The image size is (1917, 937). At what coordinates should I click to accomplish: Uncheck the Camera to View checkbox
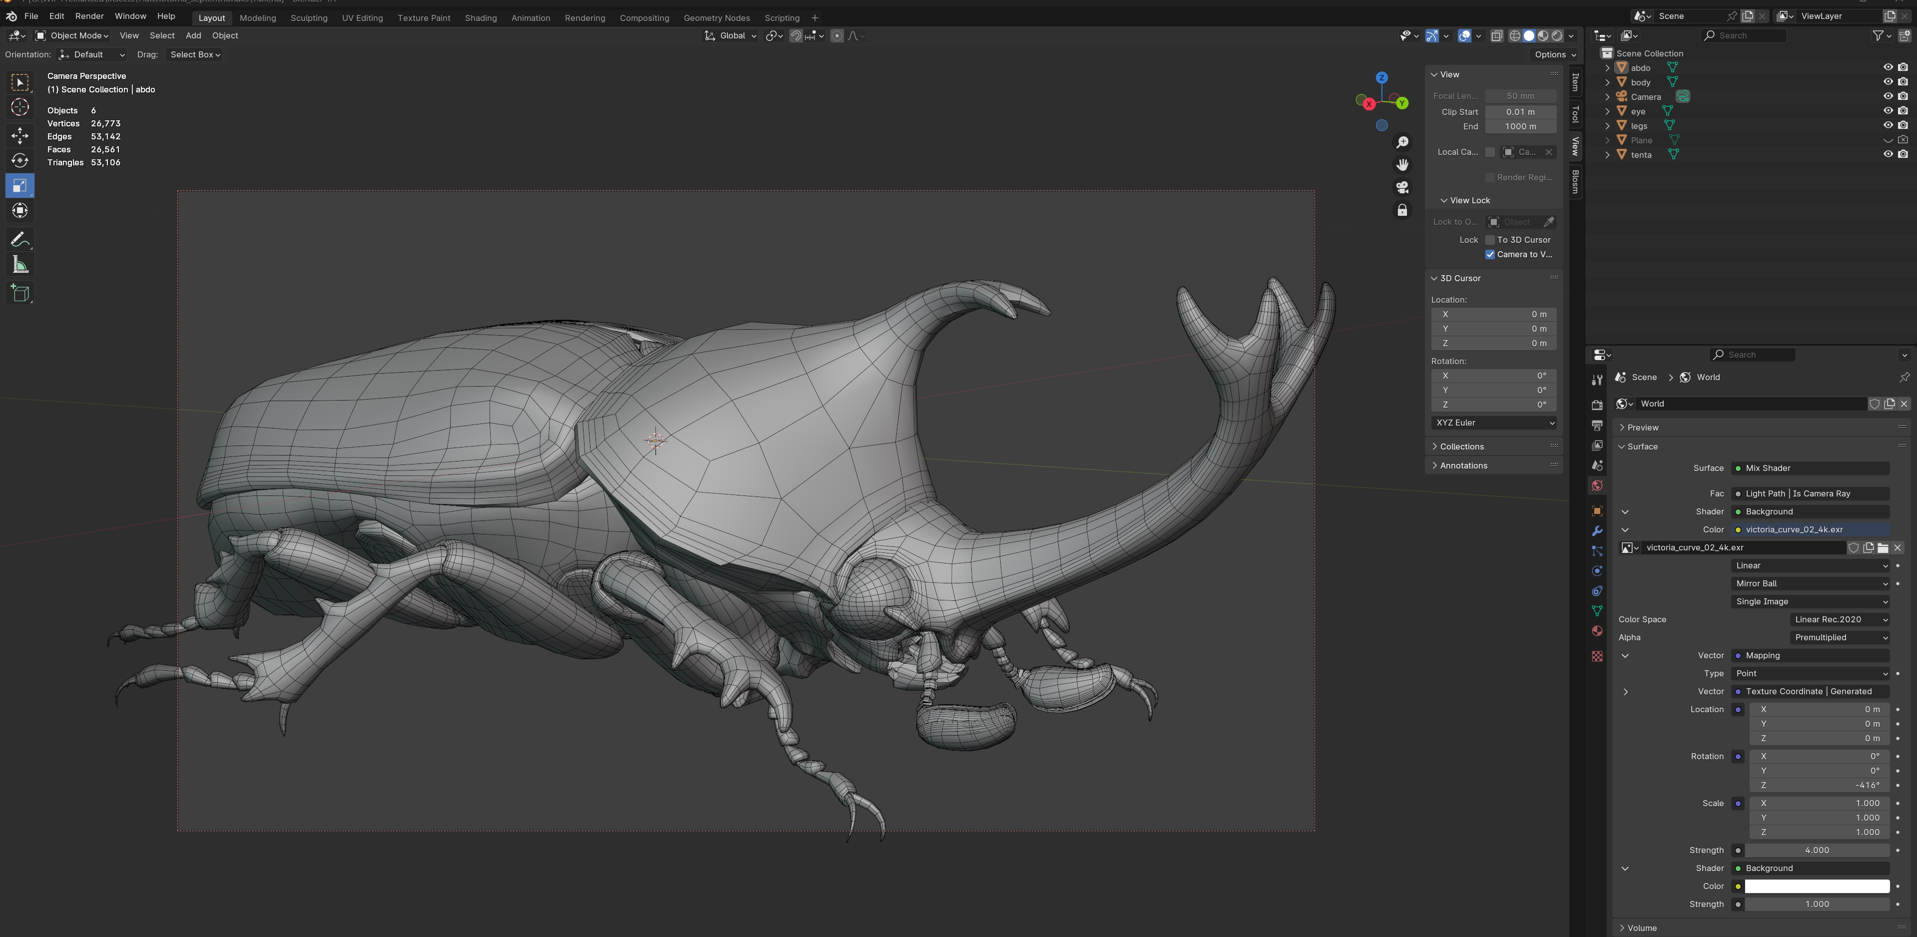1490,255
